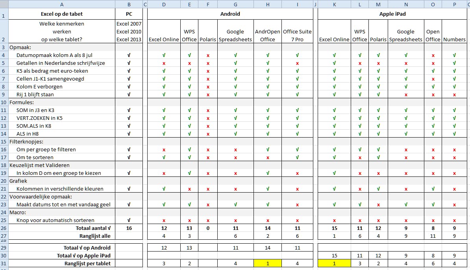
Task: Click yellow highlighted rank 1 under iPad Excel Online
Action: 334,263
